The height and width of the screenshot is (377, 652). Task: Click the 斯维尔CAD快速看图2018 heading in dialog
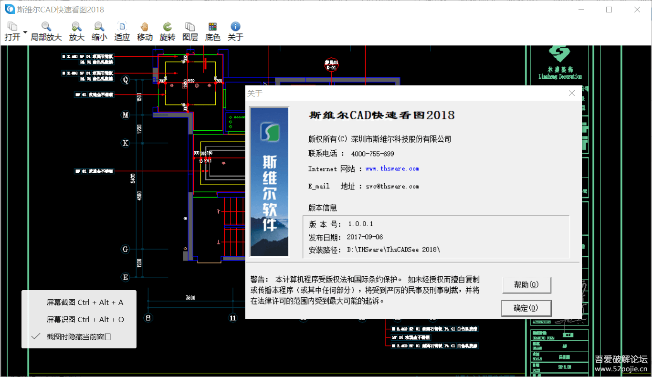coord(382,115)
